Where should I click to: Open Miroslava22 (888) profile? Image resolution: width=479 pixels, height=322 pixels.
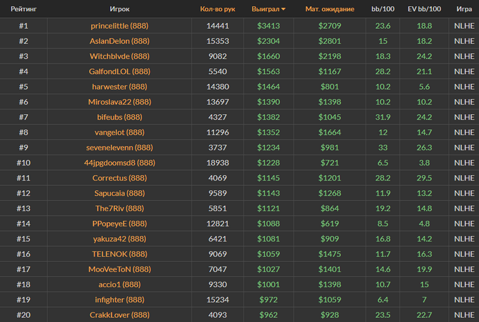(120, 102)
